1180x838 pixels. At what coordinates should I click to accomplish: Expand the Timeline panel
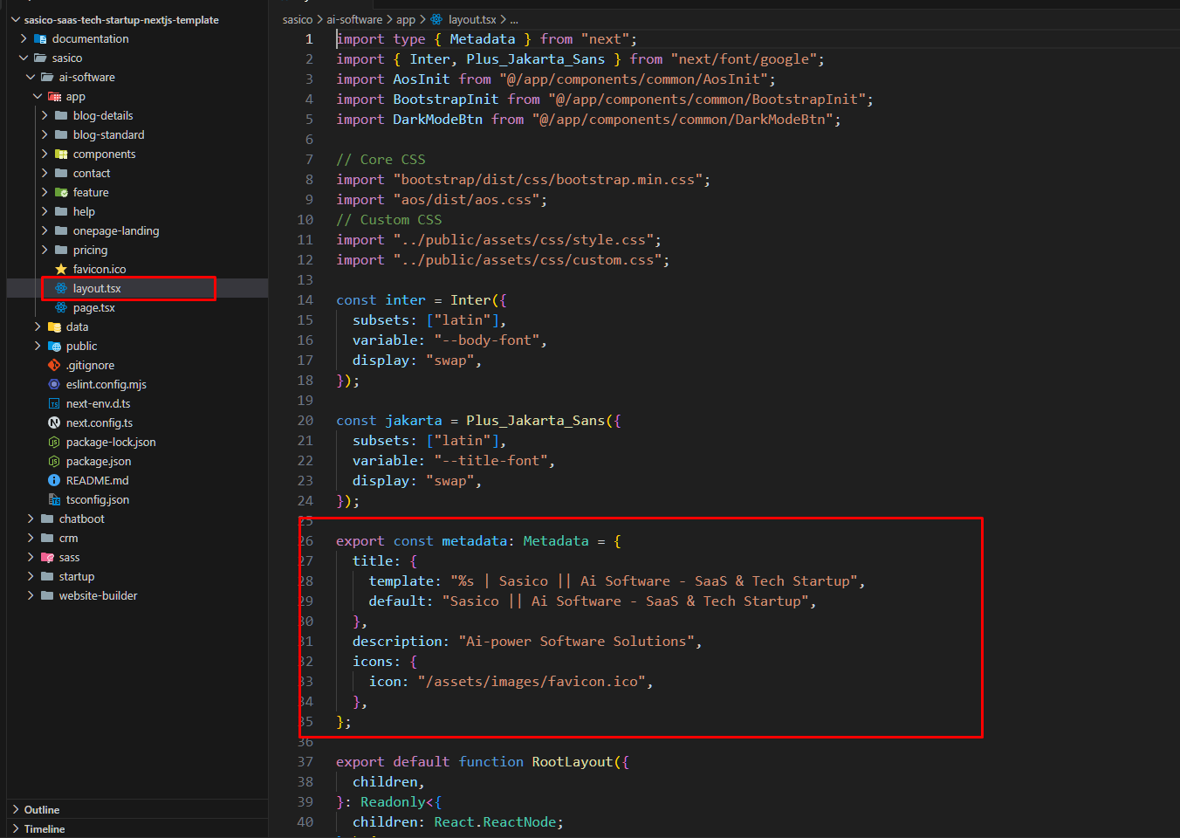[x=16, y=828]
